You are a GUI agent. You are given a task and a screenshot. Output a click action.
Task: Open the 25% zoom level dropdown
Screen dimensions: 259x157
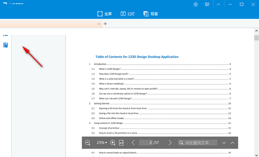[102, 142]
